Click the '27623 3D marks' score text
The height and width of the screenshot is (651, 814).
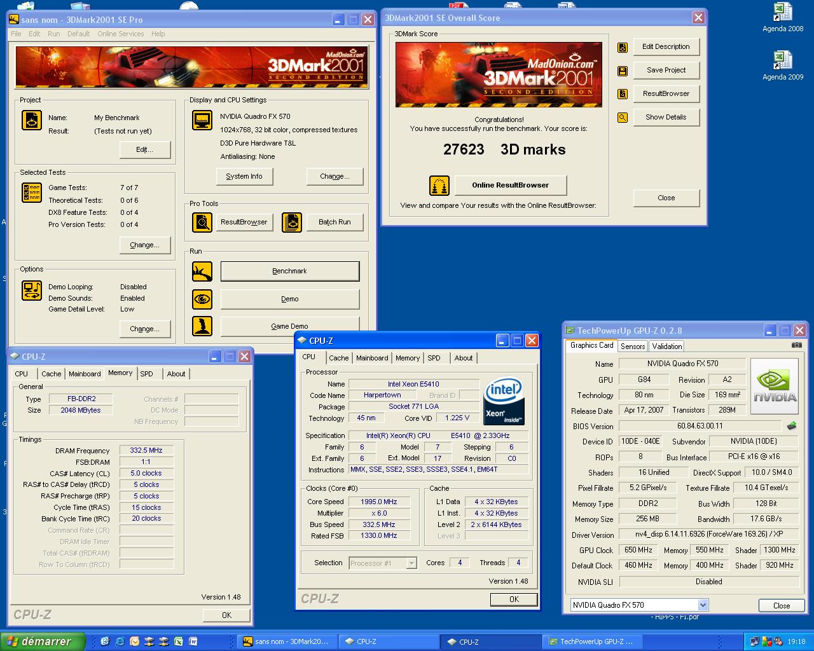click(504, 150)
